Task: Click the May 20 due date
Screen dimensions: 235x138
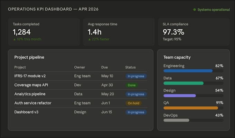Action: 107,94
